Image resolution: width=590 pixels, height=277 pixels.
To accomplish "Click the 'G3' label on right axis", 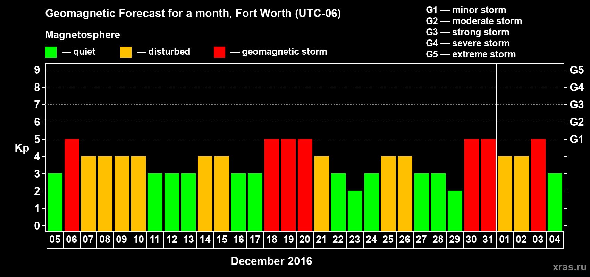I will click(x=576, y=105).
